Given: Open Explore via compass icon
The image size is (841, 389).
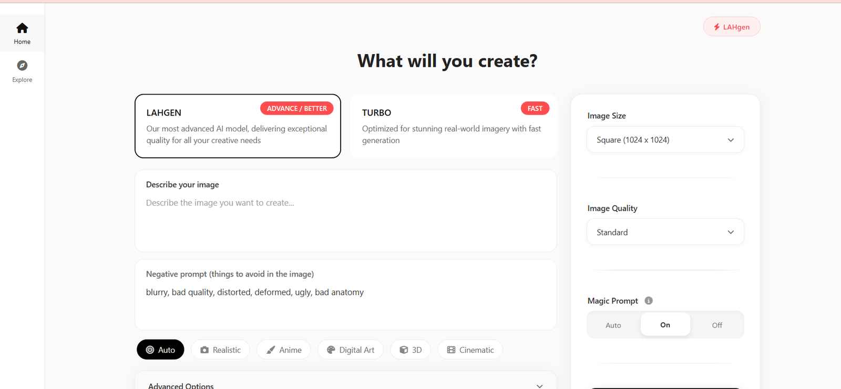Looking at the screenshot, I should click(22, 66).
